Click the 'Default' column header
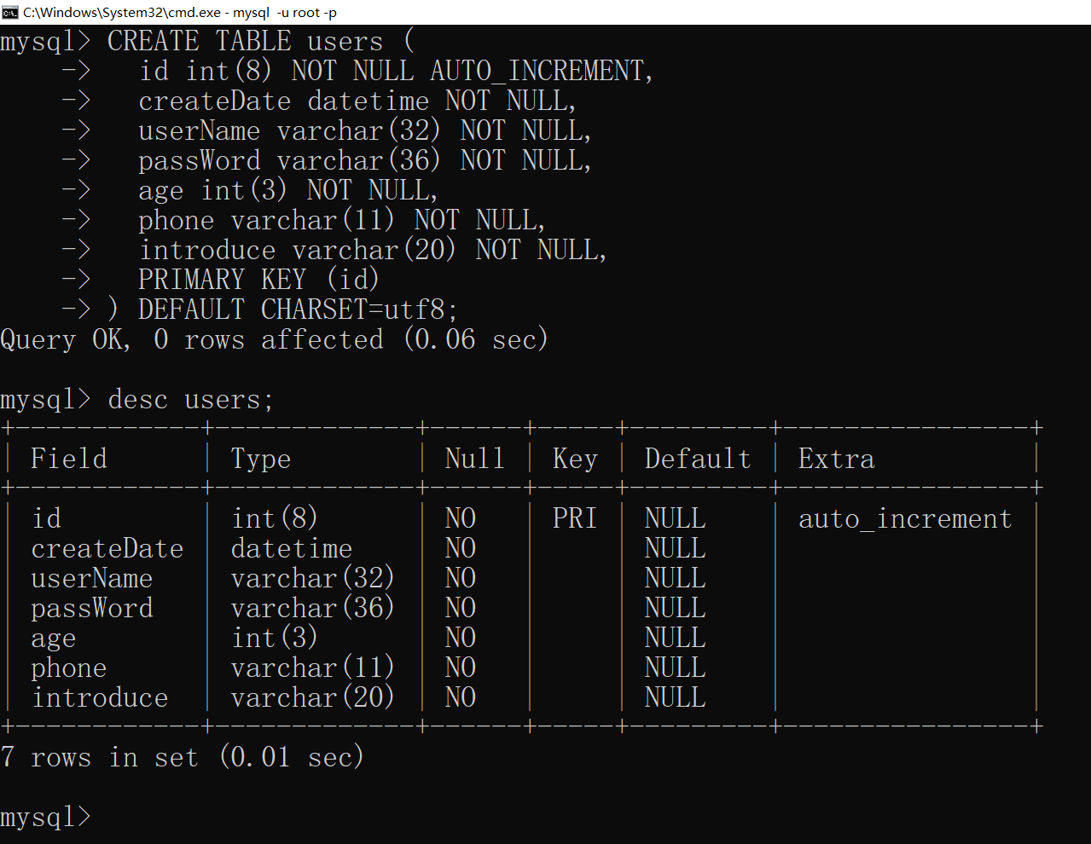The image size is (1091, 844). coord(697,459)
